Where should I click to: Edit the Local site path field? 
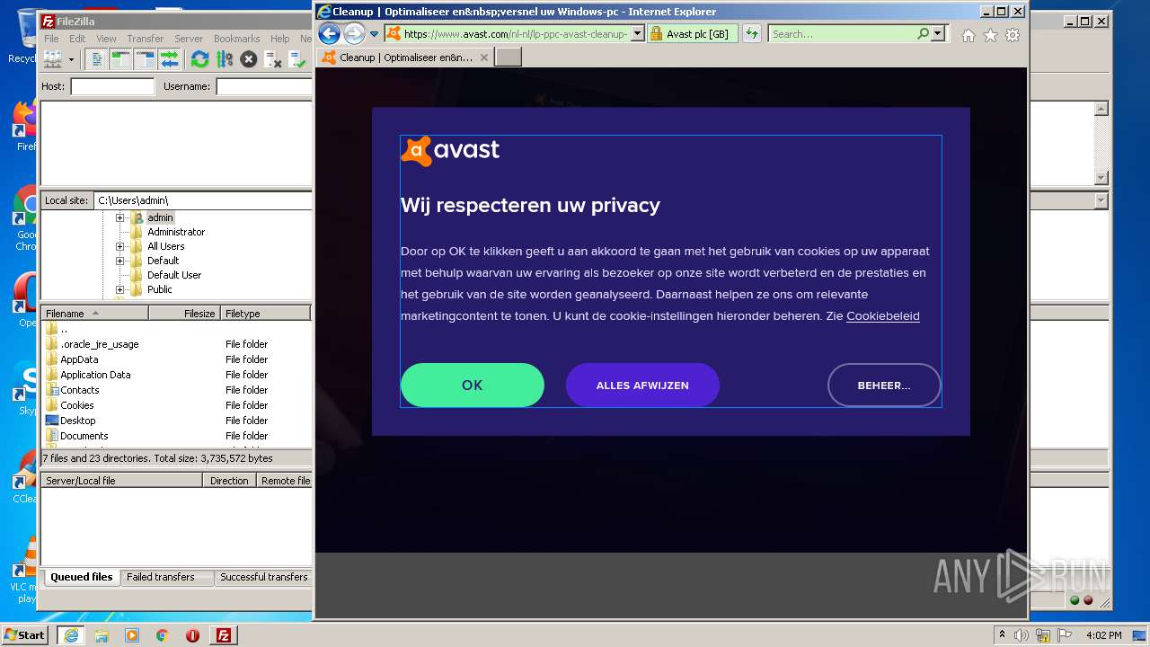click(203, 200)
